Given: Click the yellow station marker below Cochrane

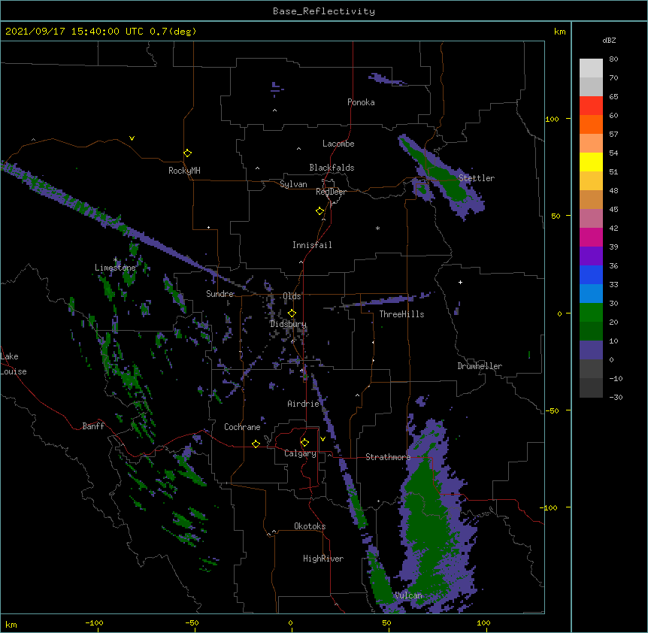Looking at the screenshot, I should tap(256, 444).
